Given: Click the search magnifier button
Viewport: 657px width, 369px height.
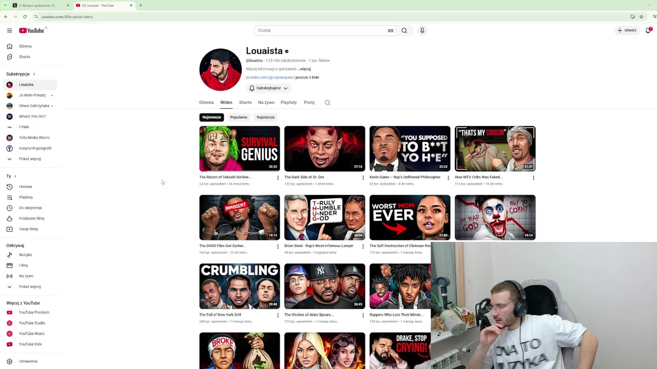Looking at the screenshot, I should (404, 30).
